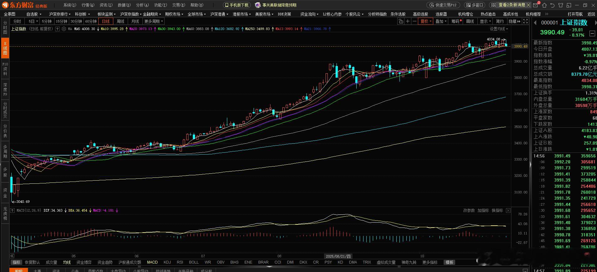The height and width of the screenshot is (272, 597).
Task: Go to previous stock with left arrow
Action: pos(535,23)
